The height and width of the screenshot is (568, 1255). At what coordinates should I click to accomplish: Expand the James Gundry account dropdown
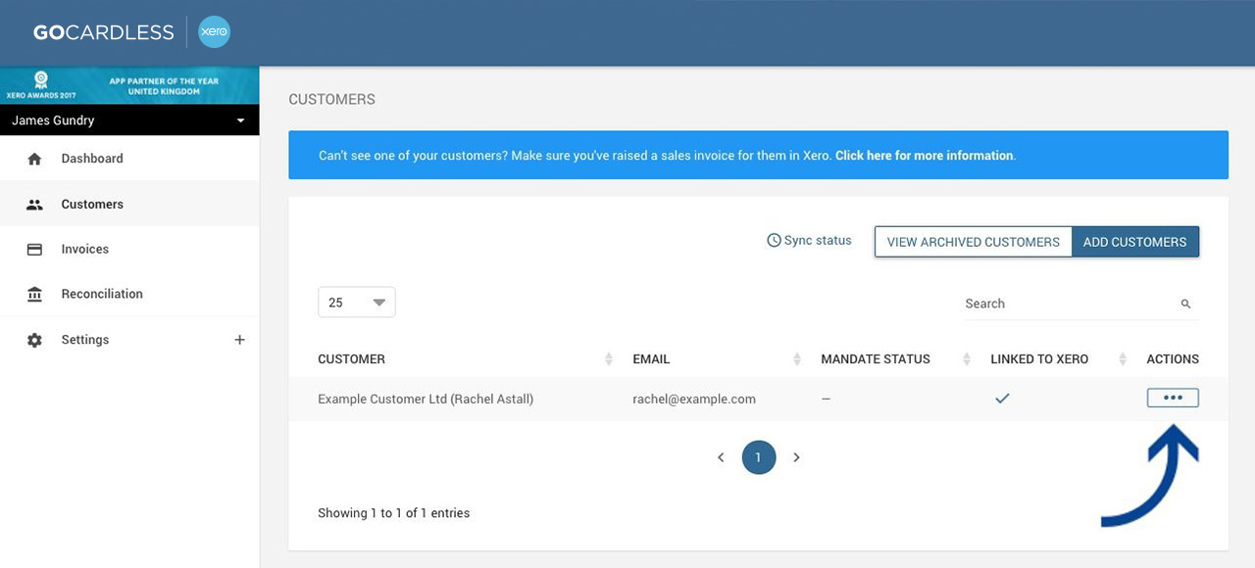coord(129,120)
